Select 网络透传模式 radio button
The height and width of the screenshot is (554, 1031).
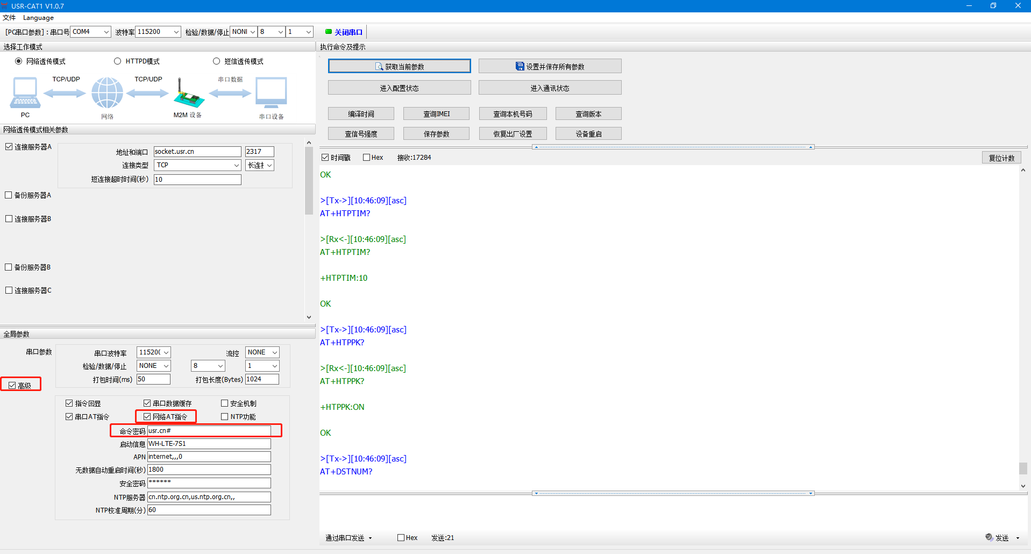point(19,61)
